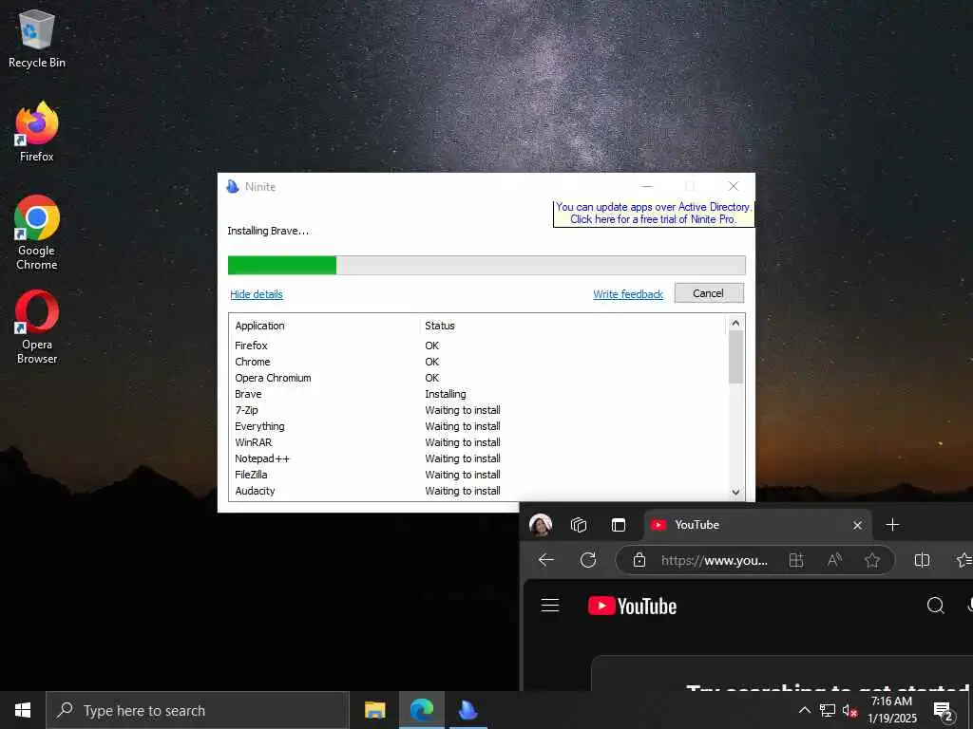This screenshot has height=729, width=973.
Task: Switch to Ninite on the taskbar
Action: [x=467, y=710]
